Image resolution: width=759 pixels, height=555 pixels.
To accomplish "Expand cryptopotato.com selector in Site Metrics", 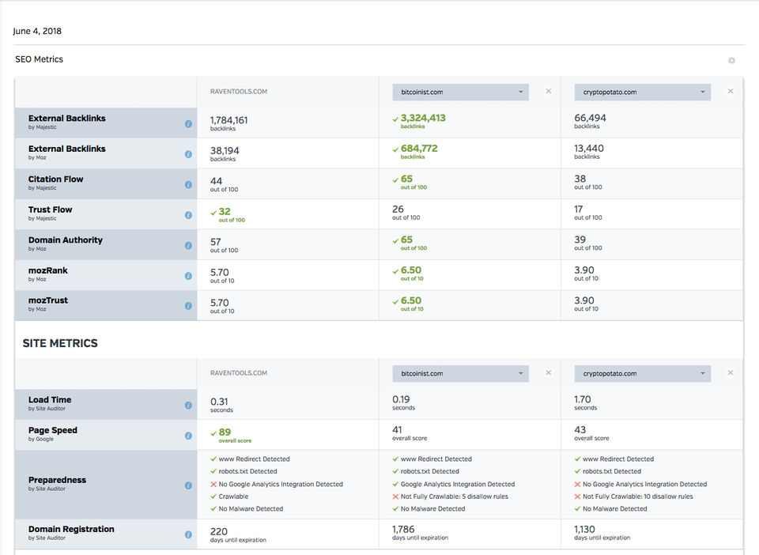I will click(x=642, y=374).
